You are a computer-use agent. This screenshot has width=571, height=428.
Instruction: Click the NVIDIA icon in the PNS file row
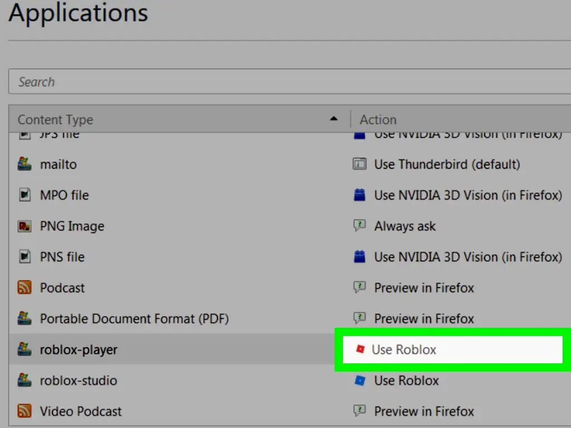pyautogui.click(x=360, y=257)
